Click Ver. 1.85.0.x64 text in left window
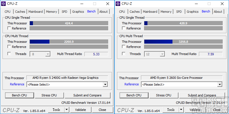Screen dimensions: 229x114 tap(34, 111)
